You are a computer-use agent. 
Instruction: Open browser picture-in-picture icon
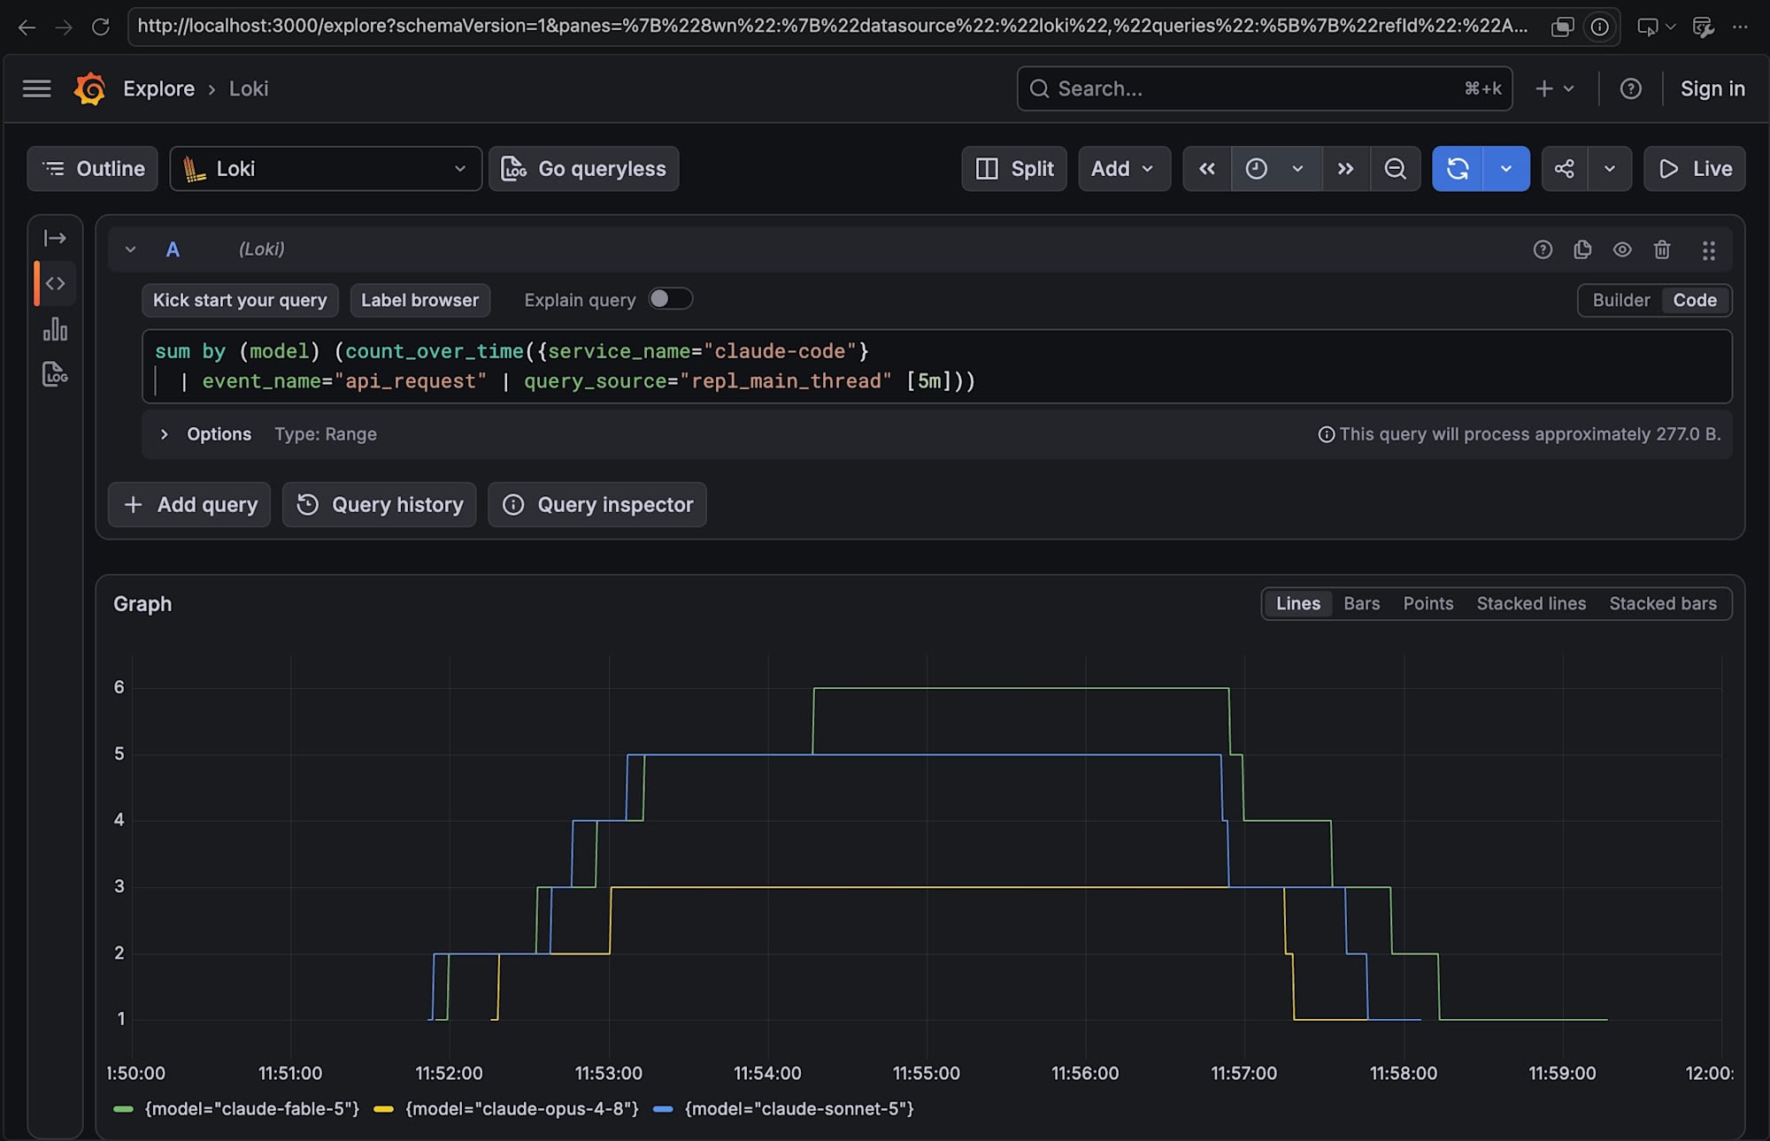1563,27
